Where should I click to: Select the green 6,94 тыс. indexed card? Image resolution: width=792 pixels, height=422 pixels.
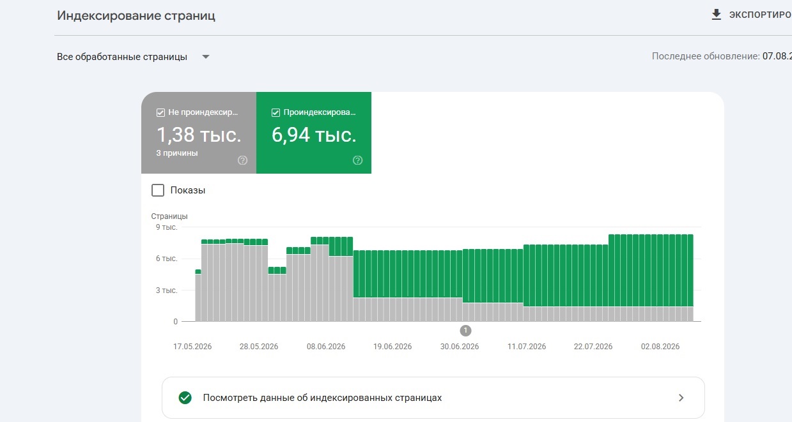pyautogui.click(x=314, y=133)
